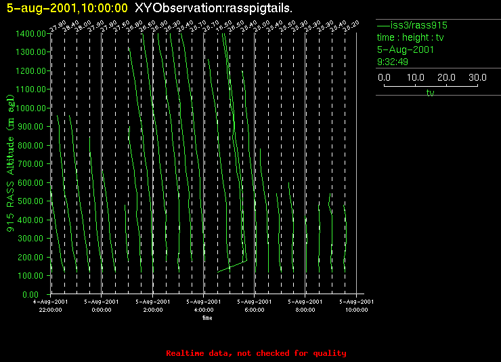
Task: Select the green legend date "5-Aug-2001"
Action: (x=406, y=49)
